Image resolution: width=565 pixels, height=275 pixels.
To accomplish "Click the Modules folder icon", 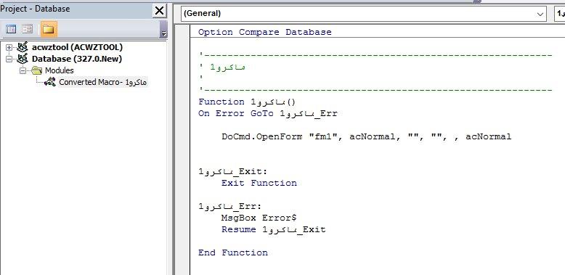I will 37,70.
